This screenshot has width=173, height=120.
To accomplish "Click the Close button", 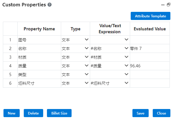I will click(161, 113).
